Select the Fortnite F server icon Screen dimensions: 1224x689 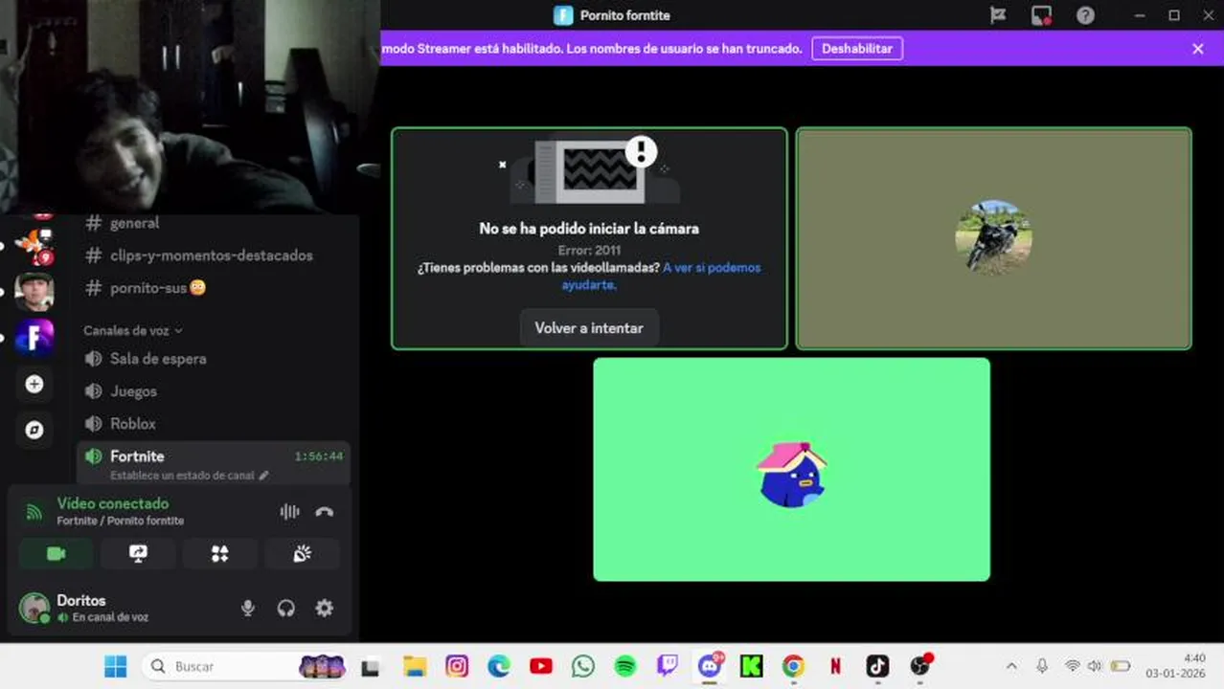click(34, 337)
